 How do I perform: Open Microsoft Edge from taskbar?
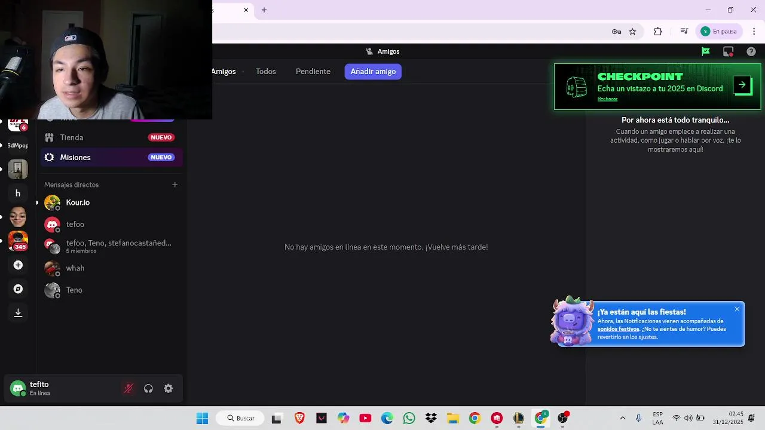click(387, 418)
